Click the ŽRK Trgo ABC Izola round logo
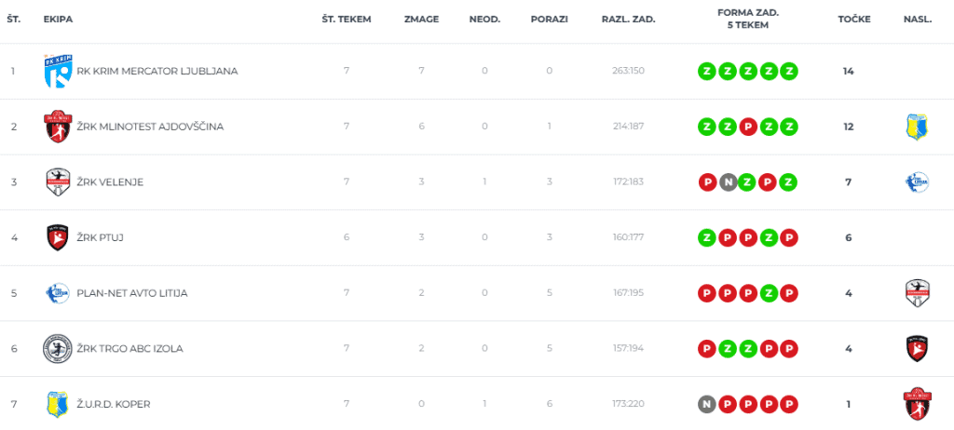The image size is (954, 430). pos(58,348)
